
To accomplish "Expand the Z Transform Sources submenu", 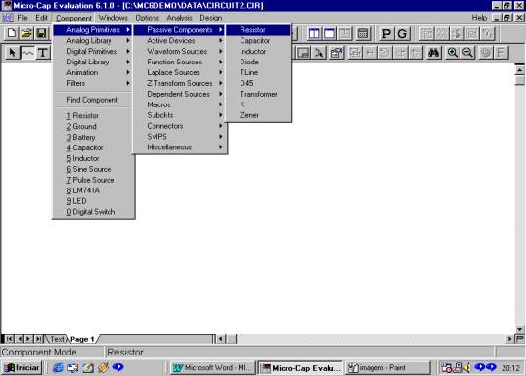I will 180,83.
